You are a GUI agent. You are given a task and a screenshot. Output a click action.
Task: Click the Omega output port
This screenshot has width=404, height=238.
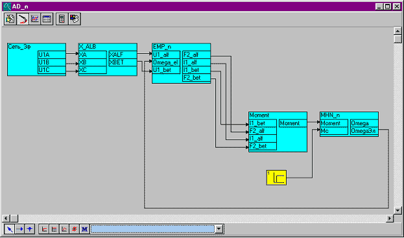point(364,123)
